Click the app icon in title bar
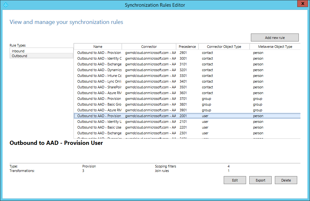 (x=5, y=5)
